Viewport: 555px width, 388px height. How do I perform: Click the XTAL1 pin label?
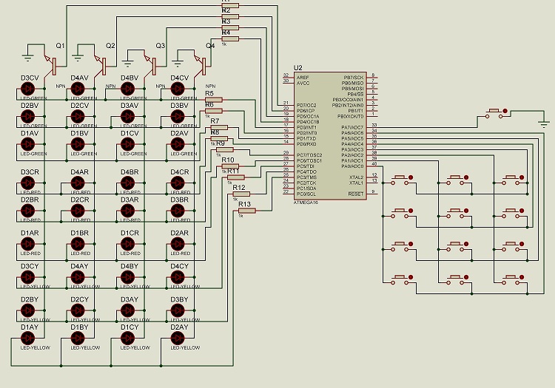(356, 183)
